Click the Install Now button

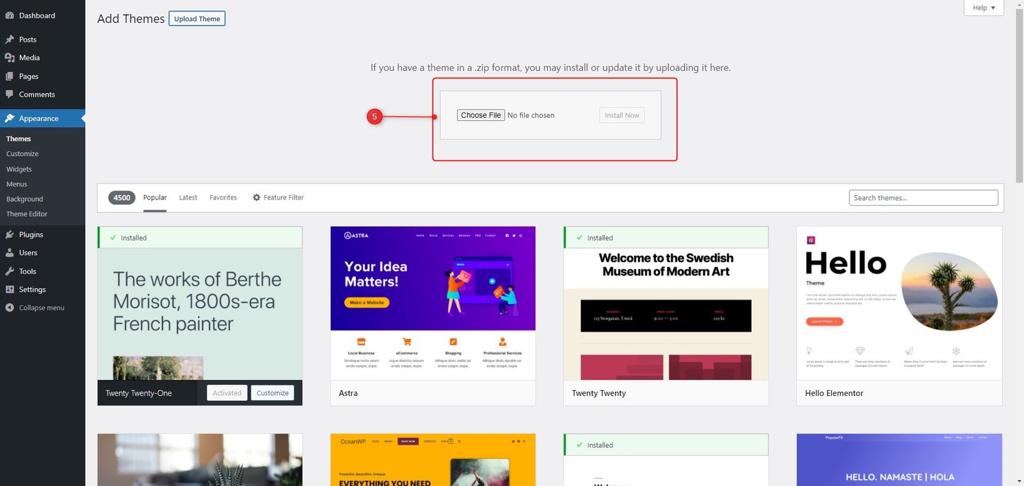tap(622, 115)
